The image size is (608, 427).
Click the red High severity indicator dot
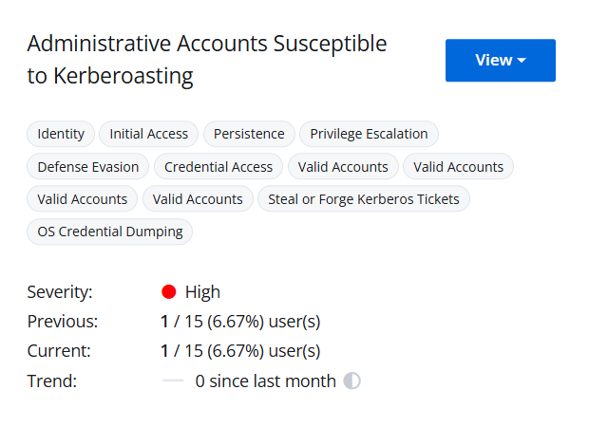pyautogui.click(x=169, y=291)
